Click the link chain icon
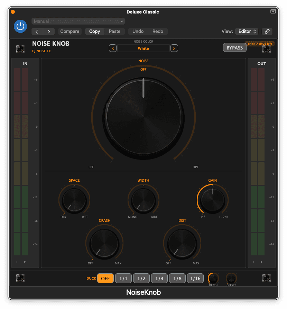Image resolution: width=287 pixels, height=309 pixels. tap(267, 31)
